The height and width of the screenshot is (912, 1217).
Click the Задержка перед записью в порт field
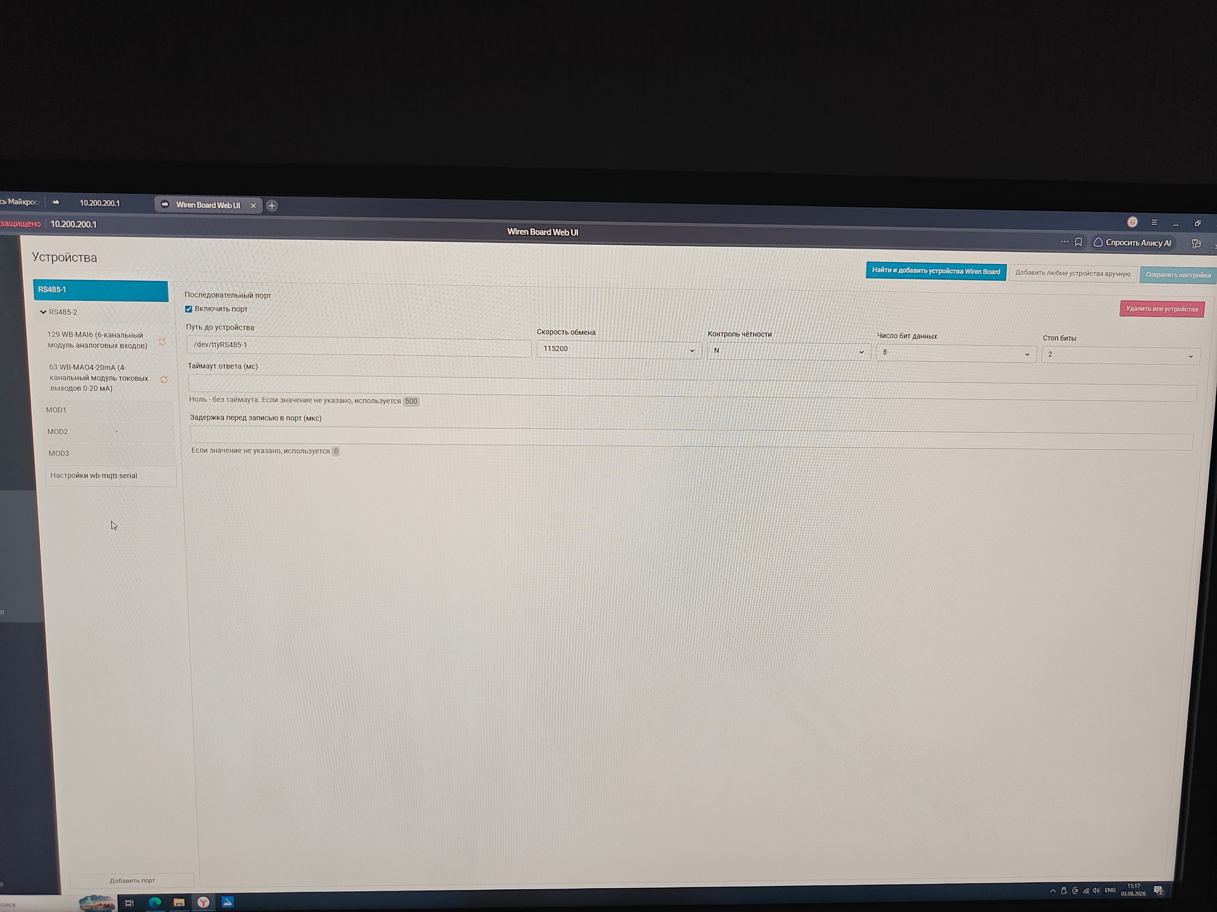tap(692, 438)
